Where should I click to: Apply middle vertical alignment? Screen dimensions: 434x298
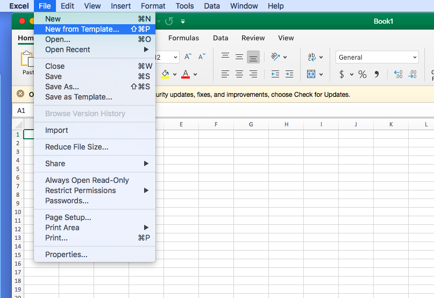(239, 57)
